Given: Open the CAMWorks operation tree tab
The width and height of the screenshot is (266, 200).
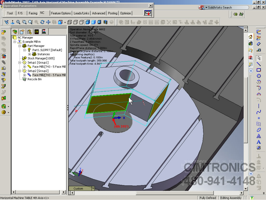Looking at the screenshot, I should [x=44, y=32].
